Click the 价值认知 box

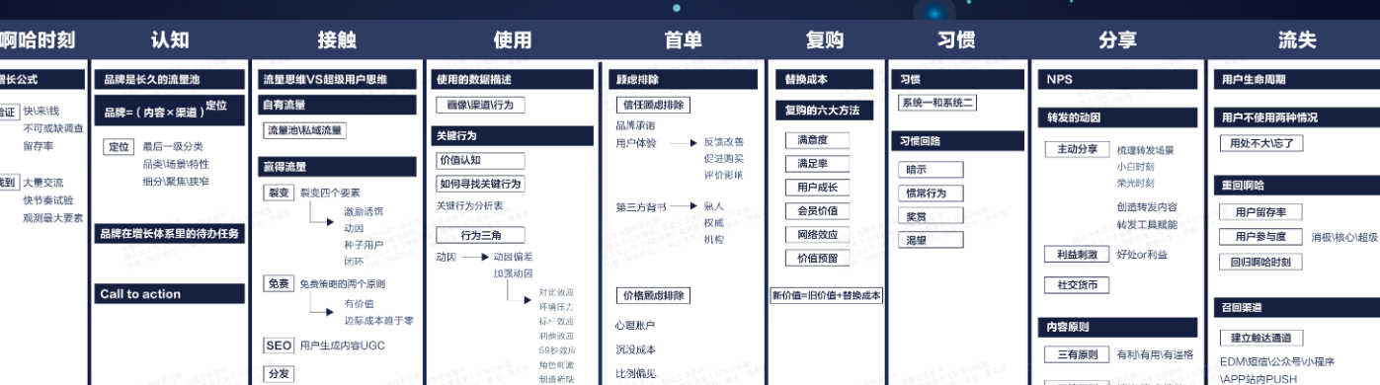(479, 160)
